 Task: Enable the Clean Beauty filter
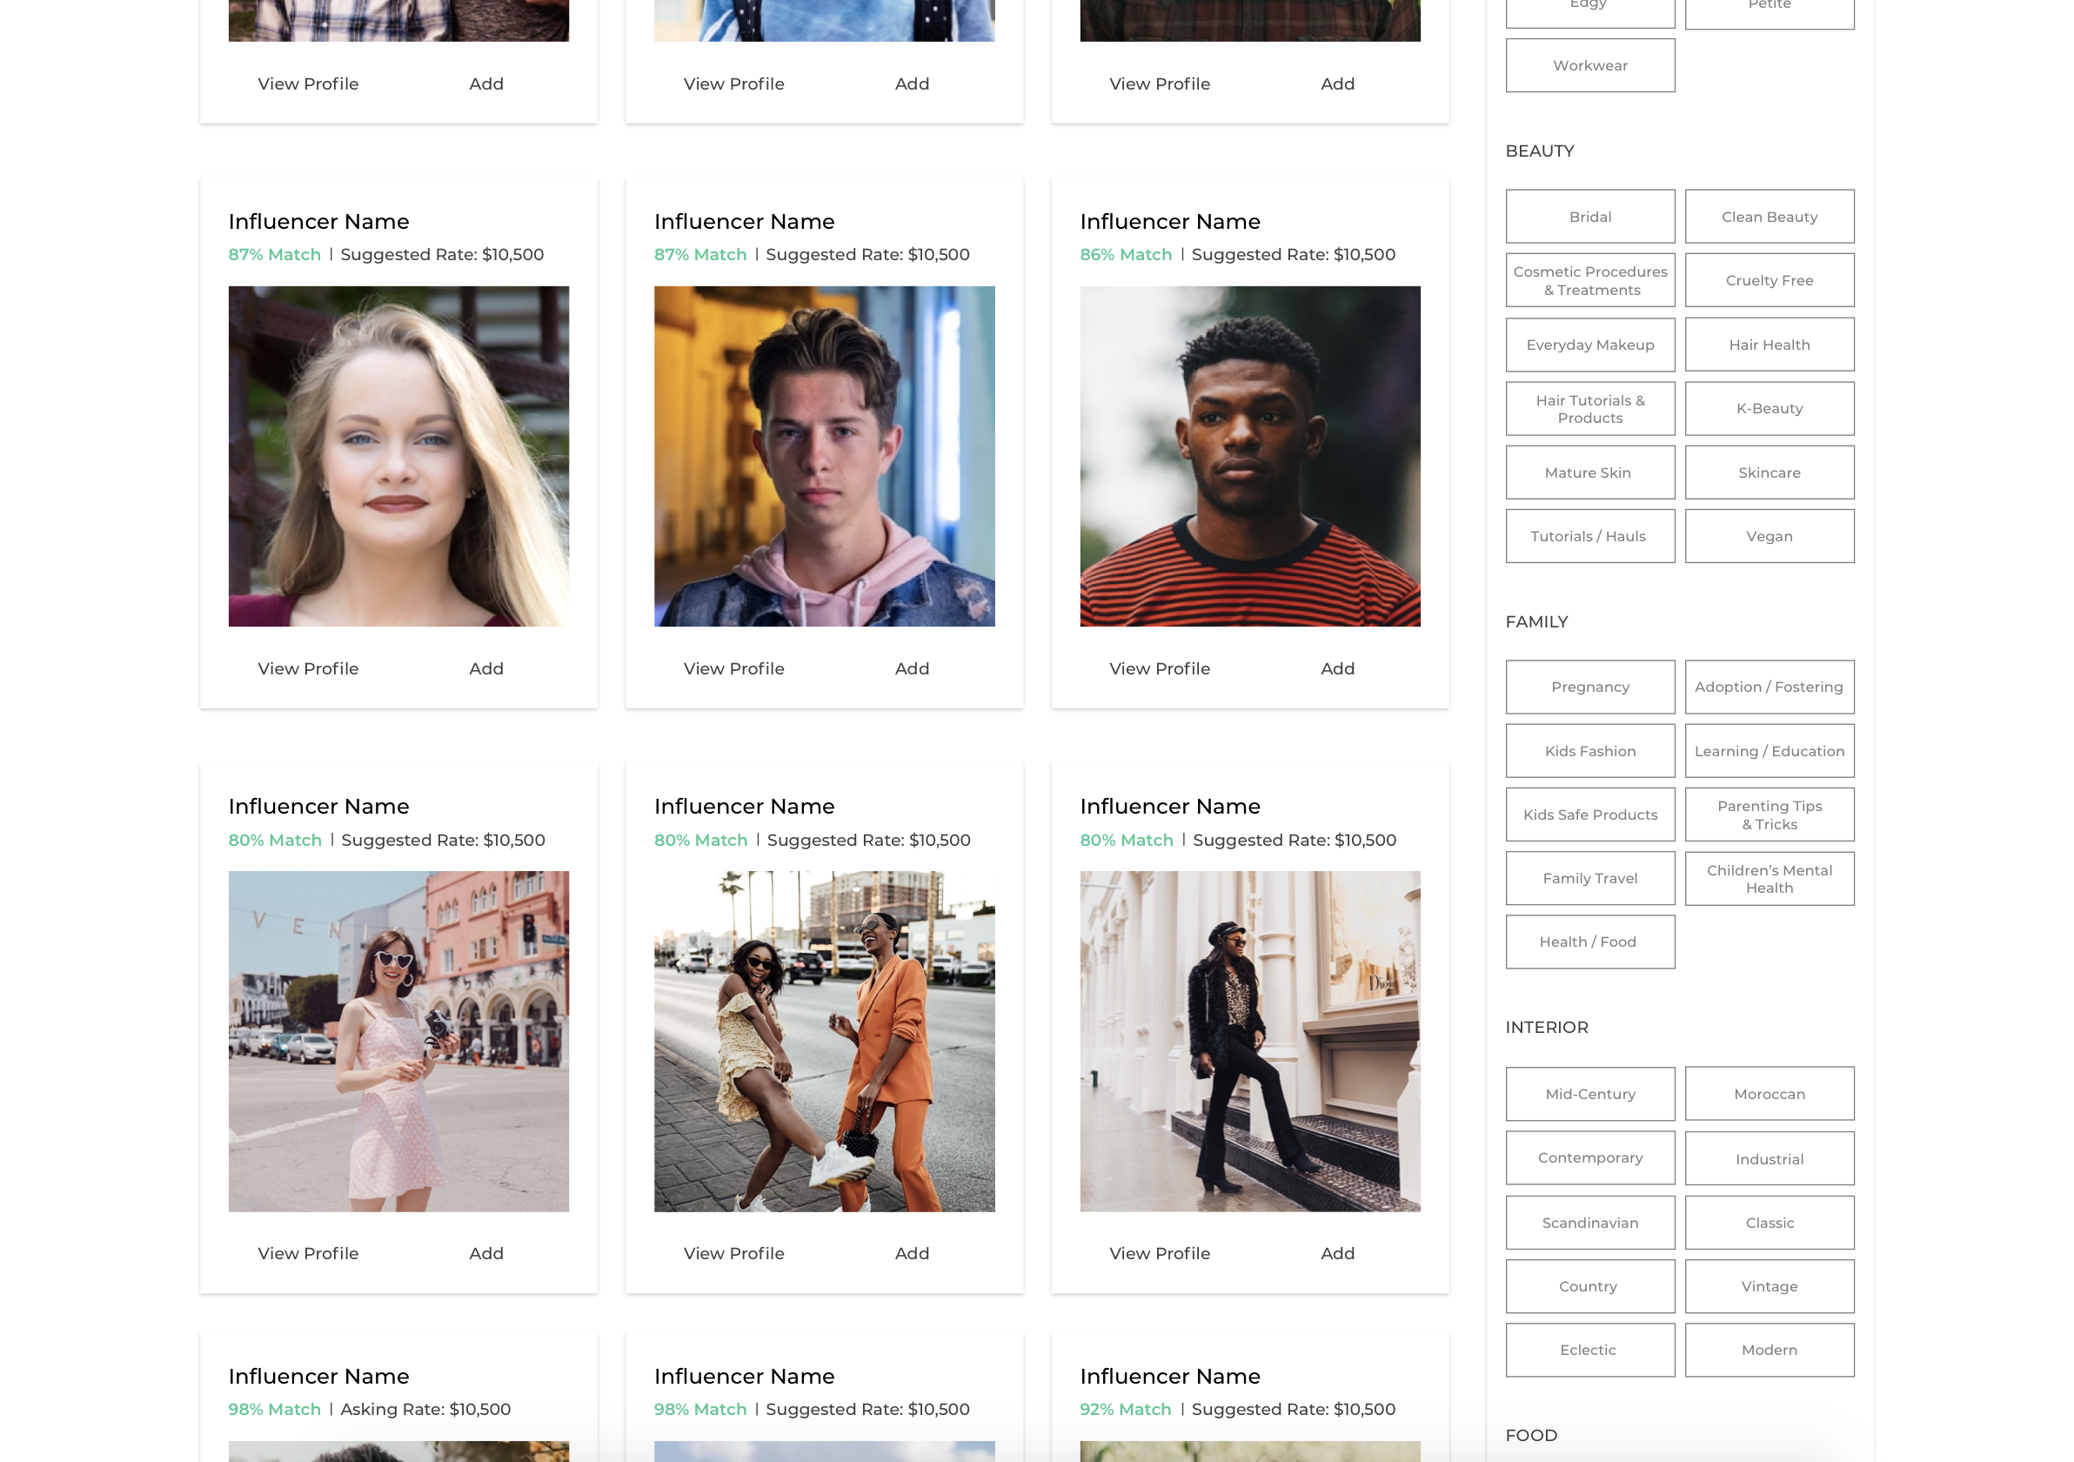tap(1769, 216)
